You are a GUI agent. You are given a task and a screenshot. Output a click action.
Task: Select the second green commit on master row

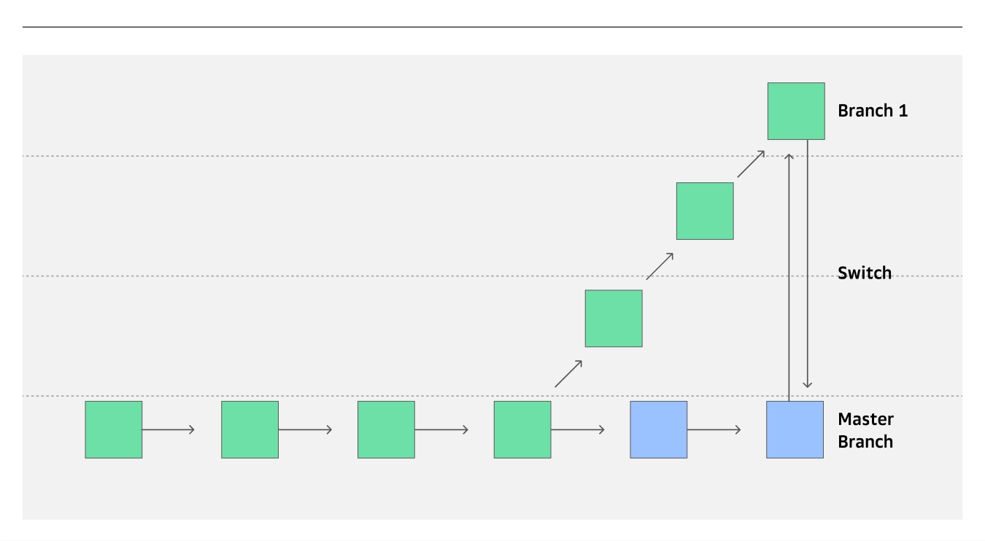[x=250, y=429]
